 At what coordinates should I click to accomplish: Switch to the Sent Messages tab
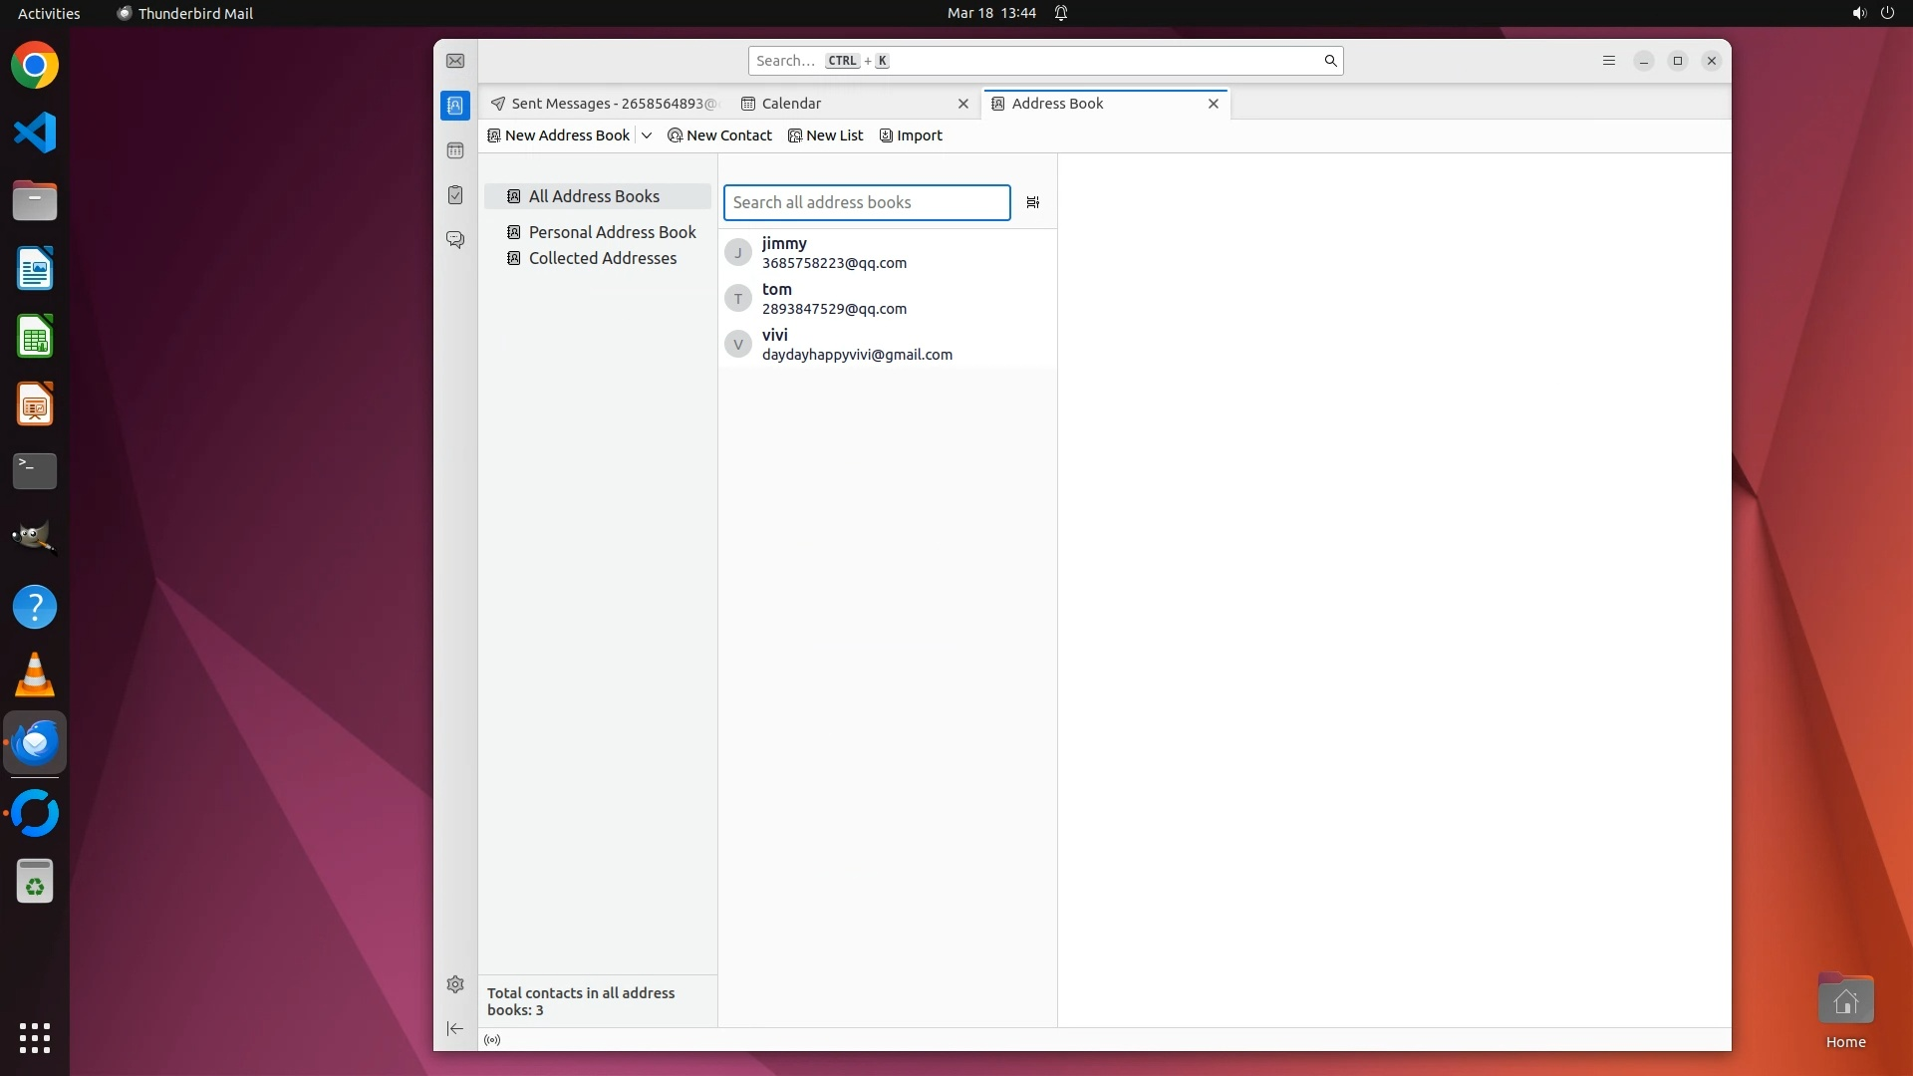(604, 104)
